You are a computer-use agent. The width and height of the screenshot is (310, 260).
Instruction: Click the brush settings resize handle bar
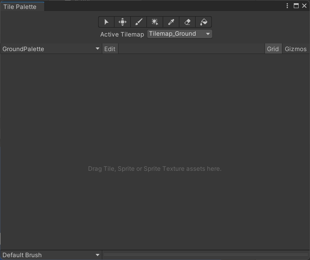[206, 255]
